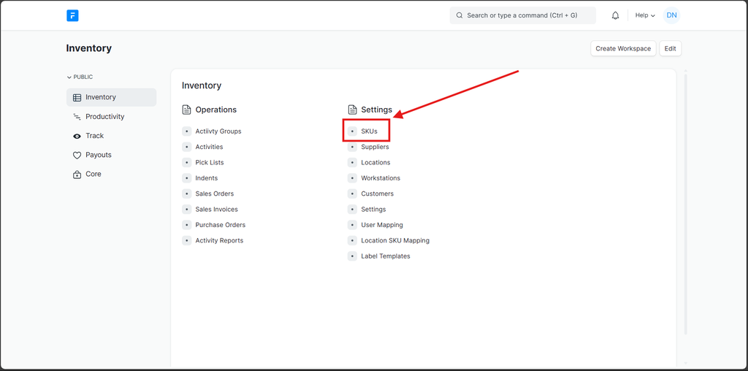The width and height of the screenshot is (748, 371).
Task: Open the Suppliers link
Action: (375, 147)
